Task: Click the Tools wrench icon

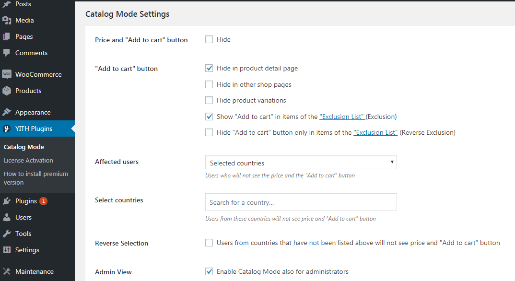Action: point(7,234)
